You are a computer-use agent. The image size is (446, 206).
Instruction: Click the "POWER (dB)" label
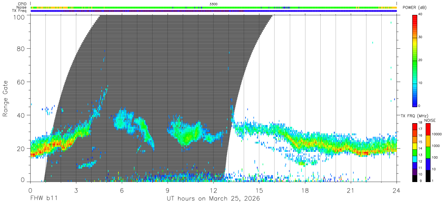pos(415,8)
